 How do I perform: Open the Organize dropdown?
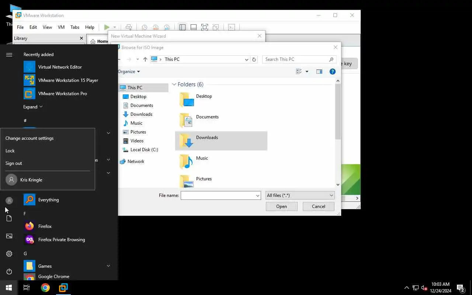pyautogui.click(x=129, y=72)
